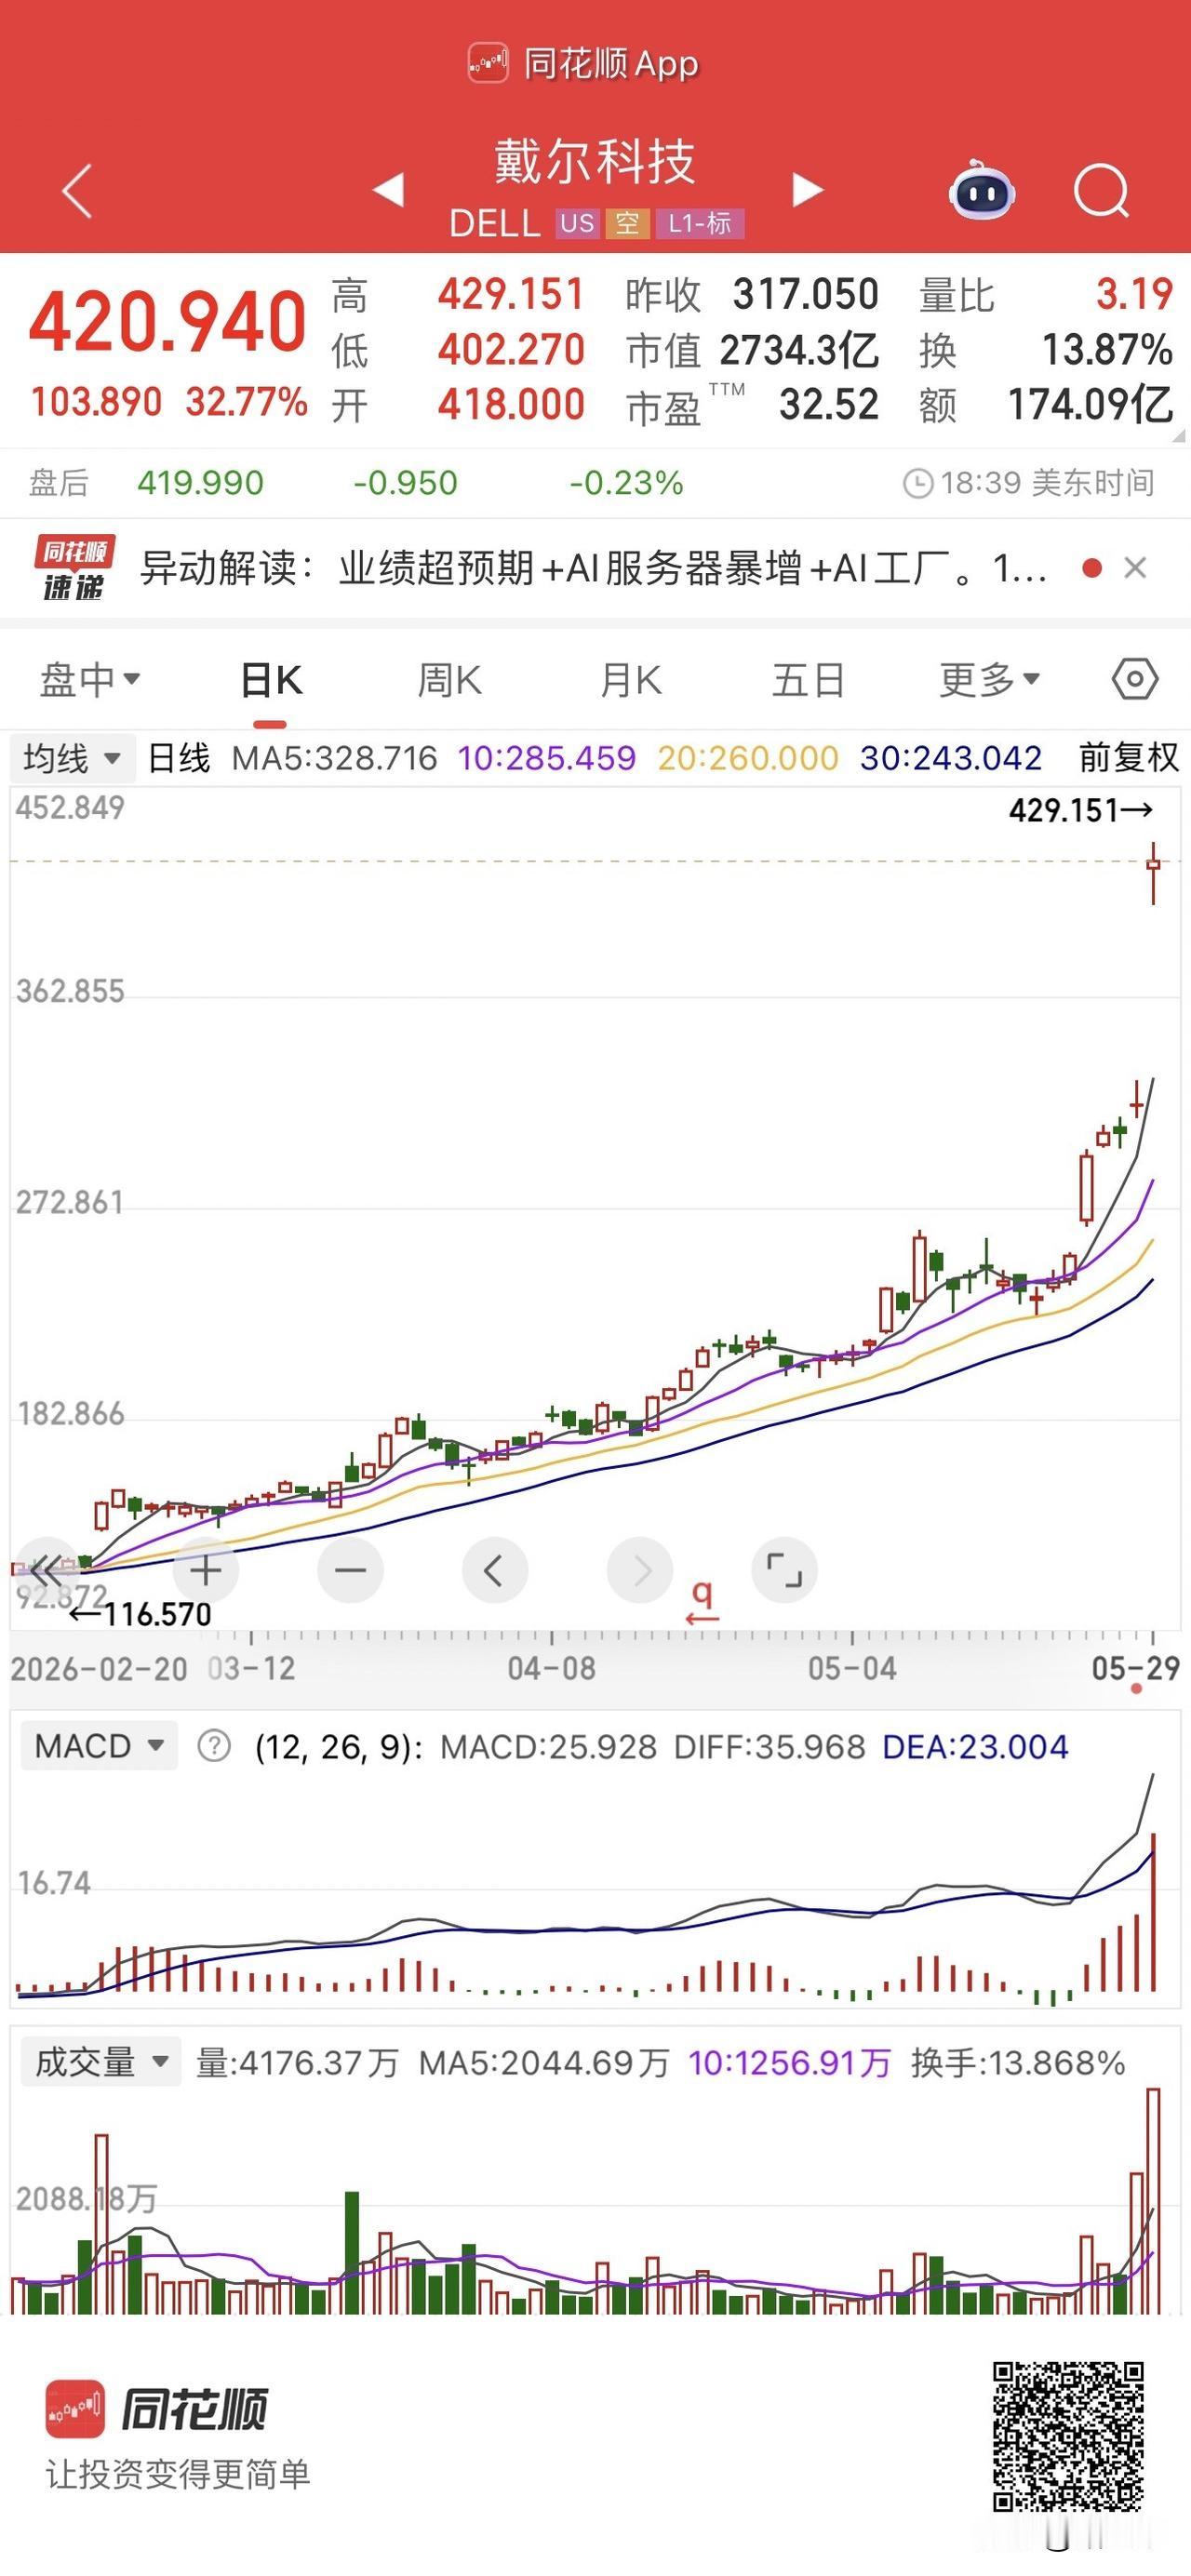Screen dimensions: 1191x2576
Task: Tap the yellow 20:260.000 MA value
Action: [x=747, y=758]
